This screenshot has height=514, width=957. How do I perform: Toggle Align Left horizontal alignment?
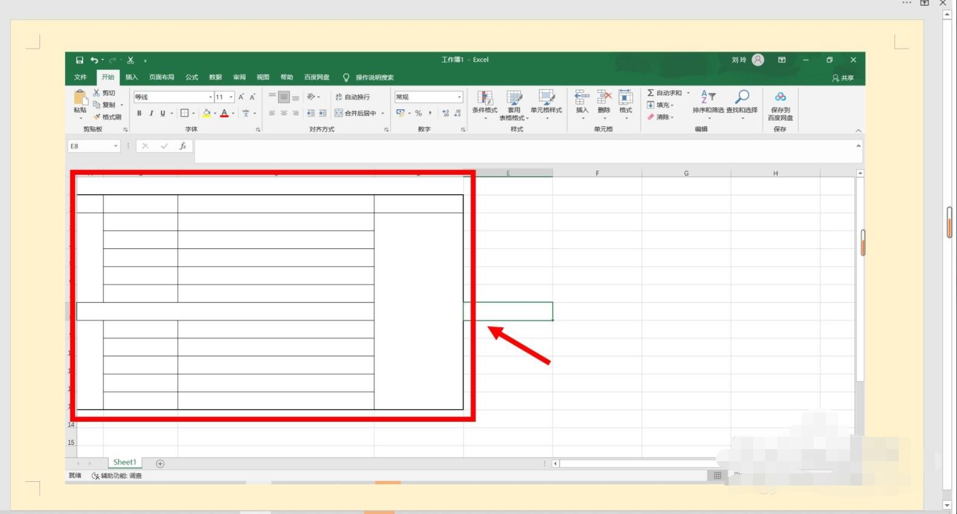(x=272, y=113)
